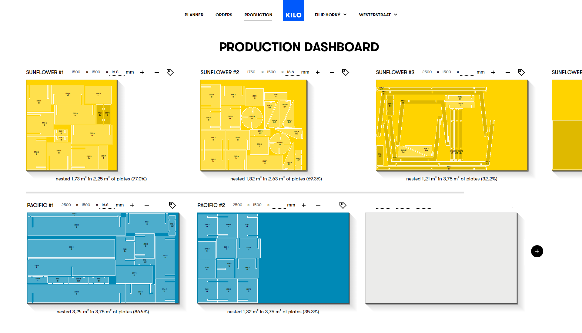Click the minus icon beside Sunflower #1
The width and height of the screenshot is (582, 333).
(x=157, y=72)
